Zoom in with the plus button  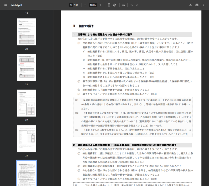tap(100, 5)
